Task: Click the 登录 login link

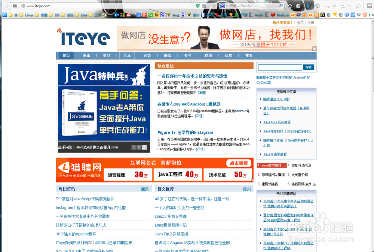Action: point(300,23)
